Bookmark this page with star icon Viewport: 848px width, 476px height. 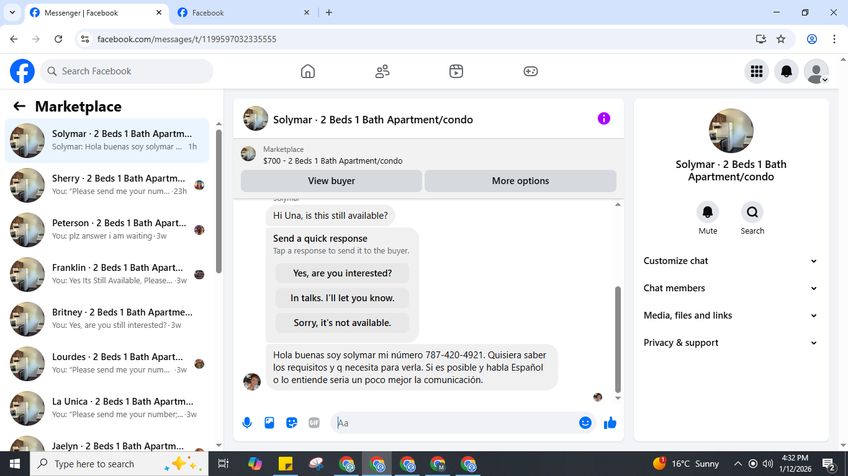(781, 39)
